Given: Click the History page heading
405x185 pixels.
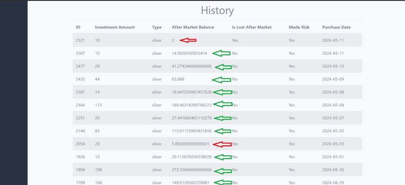Looking at the screenshot, I should [217, 10].
